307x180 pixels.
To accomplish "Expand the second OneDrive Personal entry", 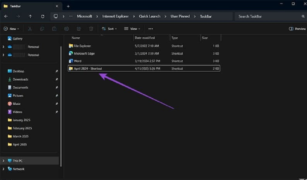I will click(3, 55).
